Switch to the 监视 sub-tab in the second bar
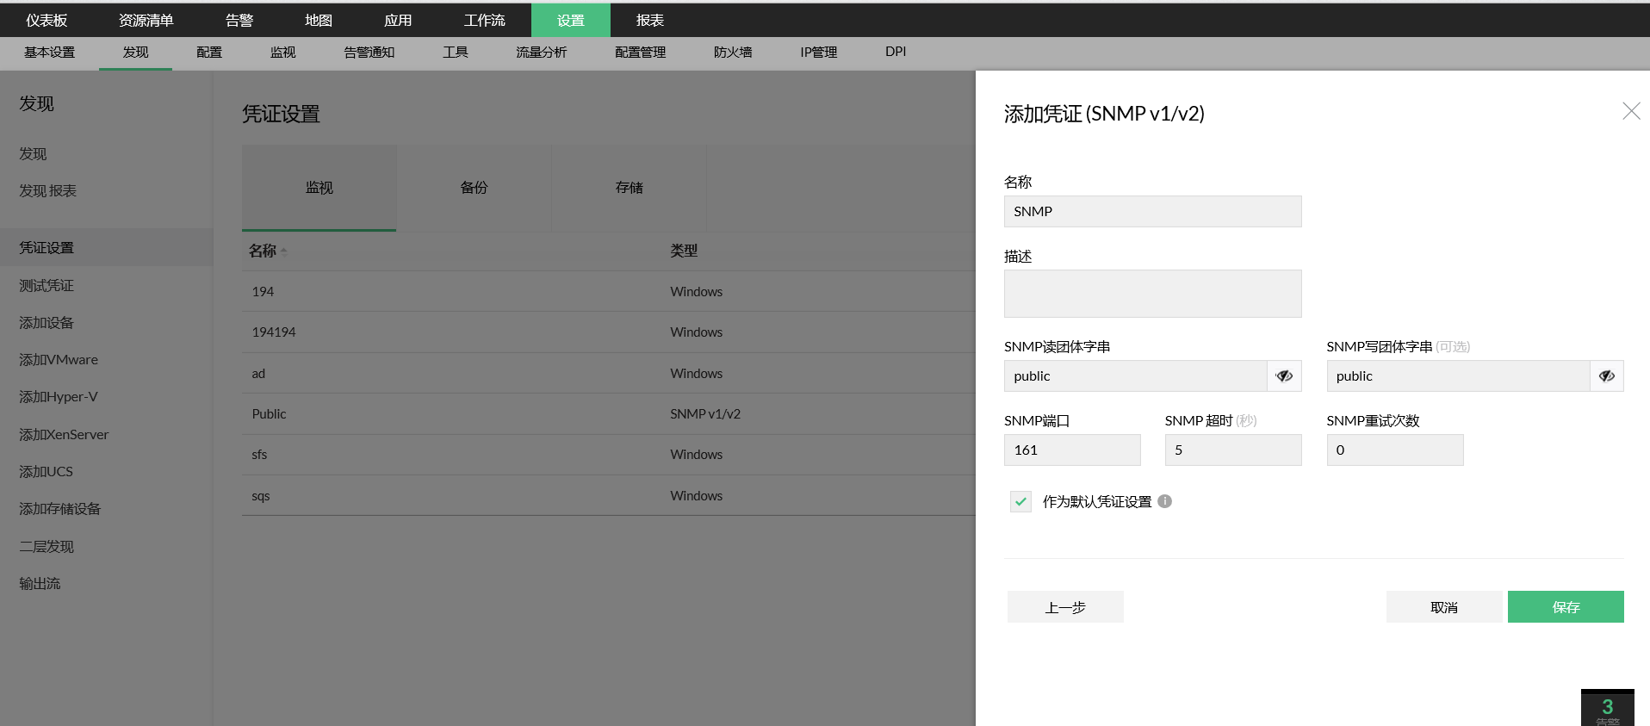 [x=282, y=53]
